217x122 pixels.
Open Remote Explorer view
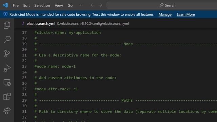click(7, 82)
